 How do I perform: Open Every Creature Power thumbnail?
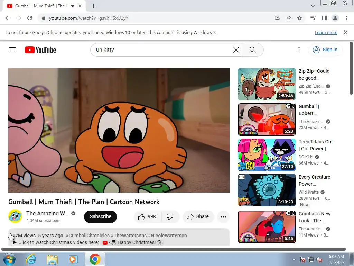[267, 190]
